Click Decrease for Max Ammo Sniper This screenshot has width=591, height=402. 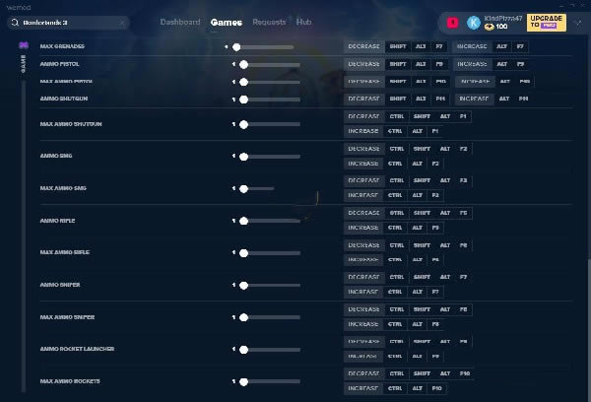click(x=363, y=309)
